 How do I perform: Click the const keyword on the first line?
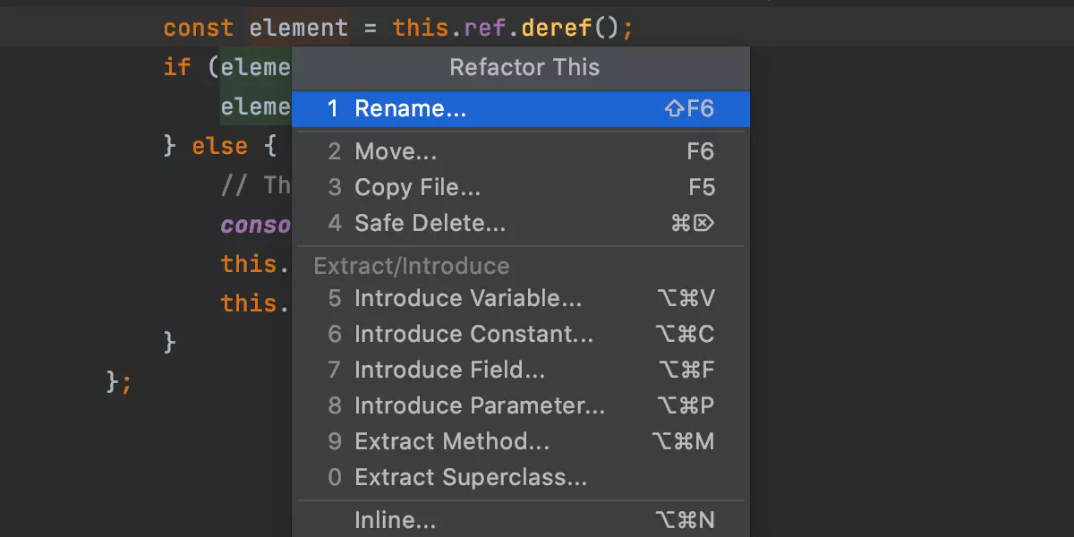coord(199,28)
